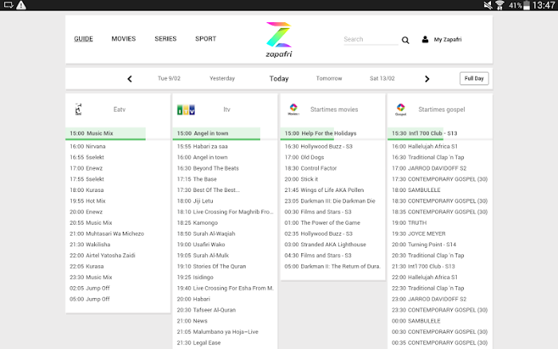This screenshot has width=558, height=349.
Task: Tap the muted sound icon in status bar
Action: pos(488,5)
